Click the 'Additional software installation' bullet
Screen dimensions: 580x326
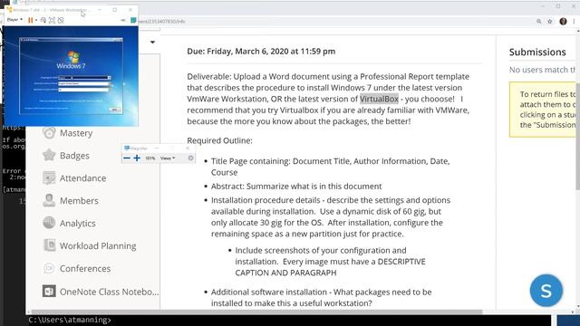[322, 298]
